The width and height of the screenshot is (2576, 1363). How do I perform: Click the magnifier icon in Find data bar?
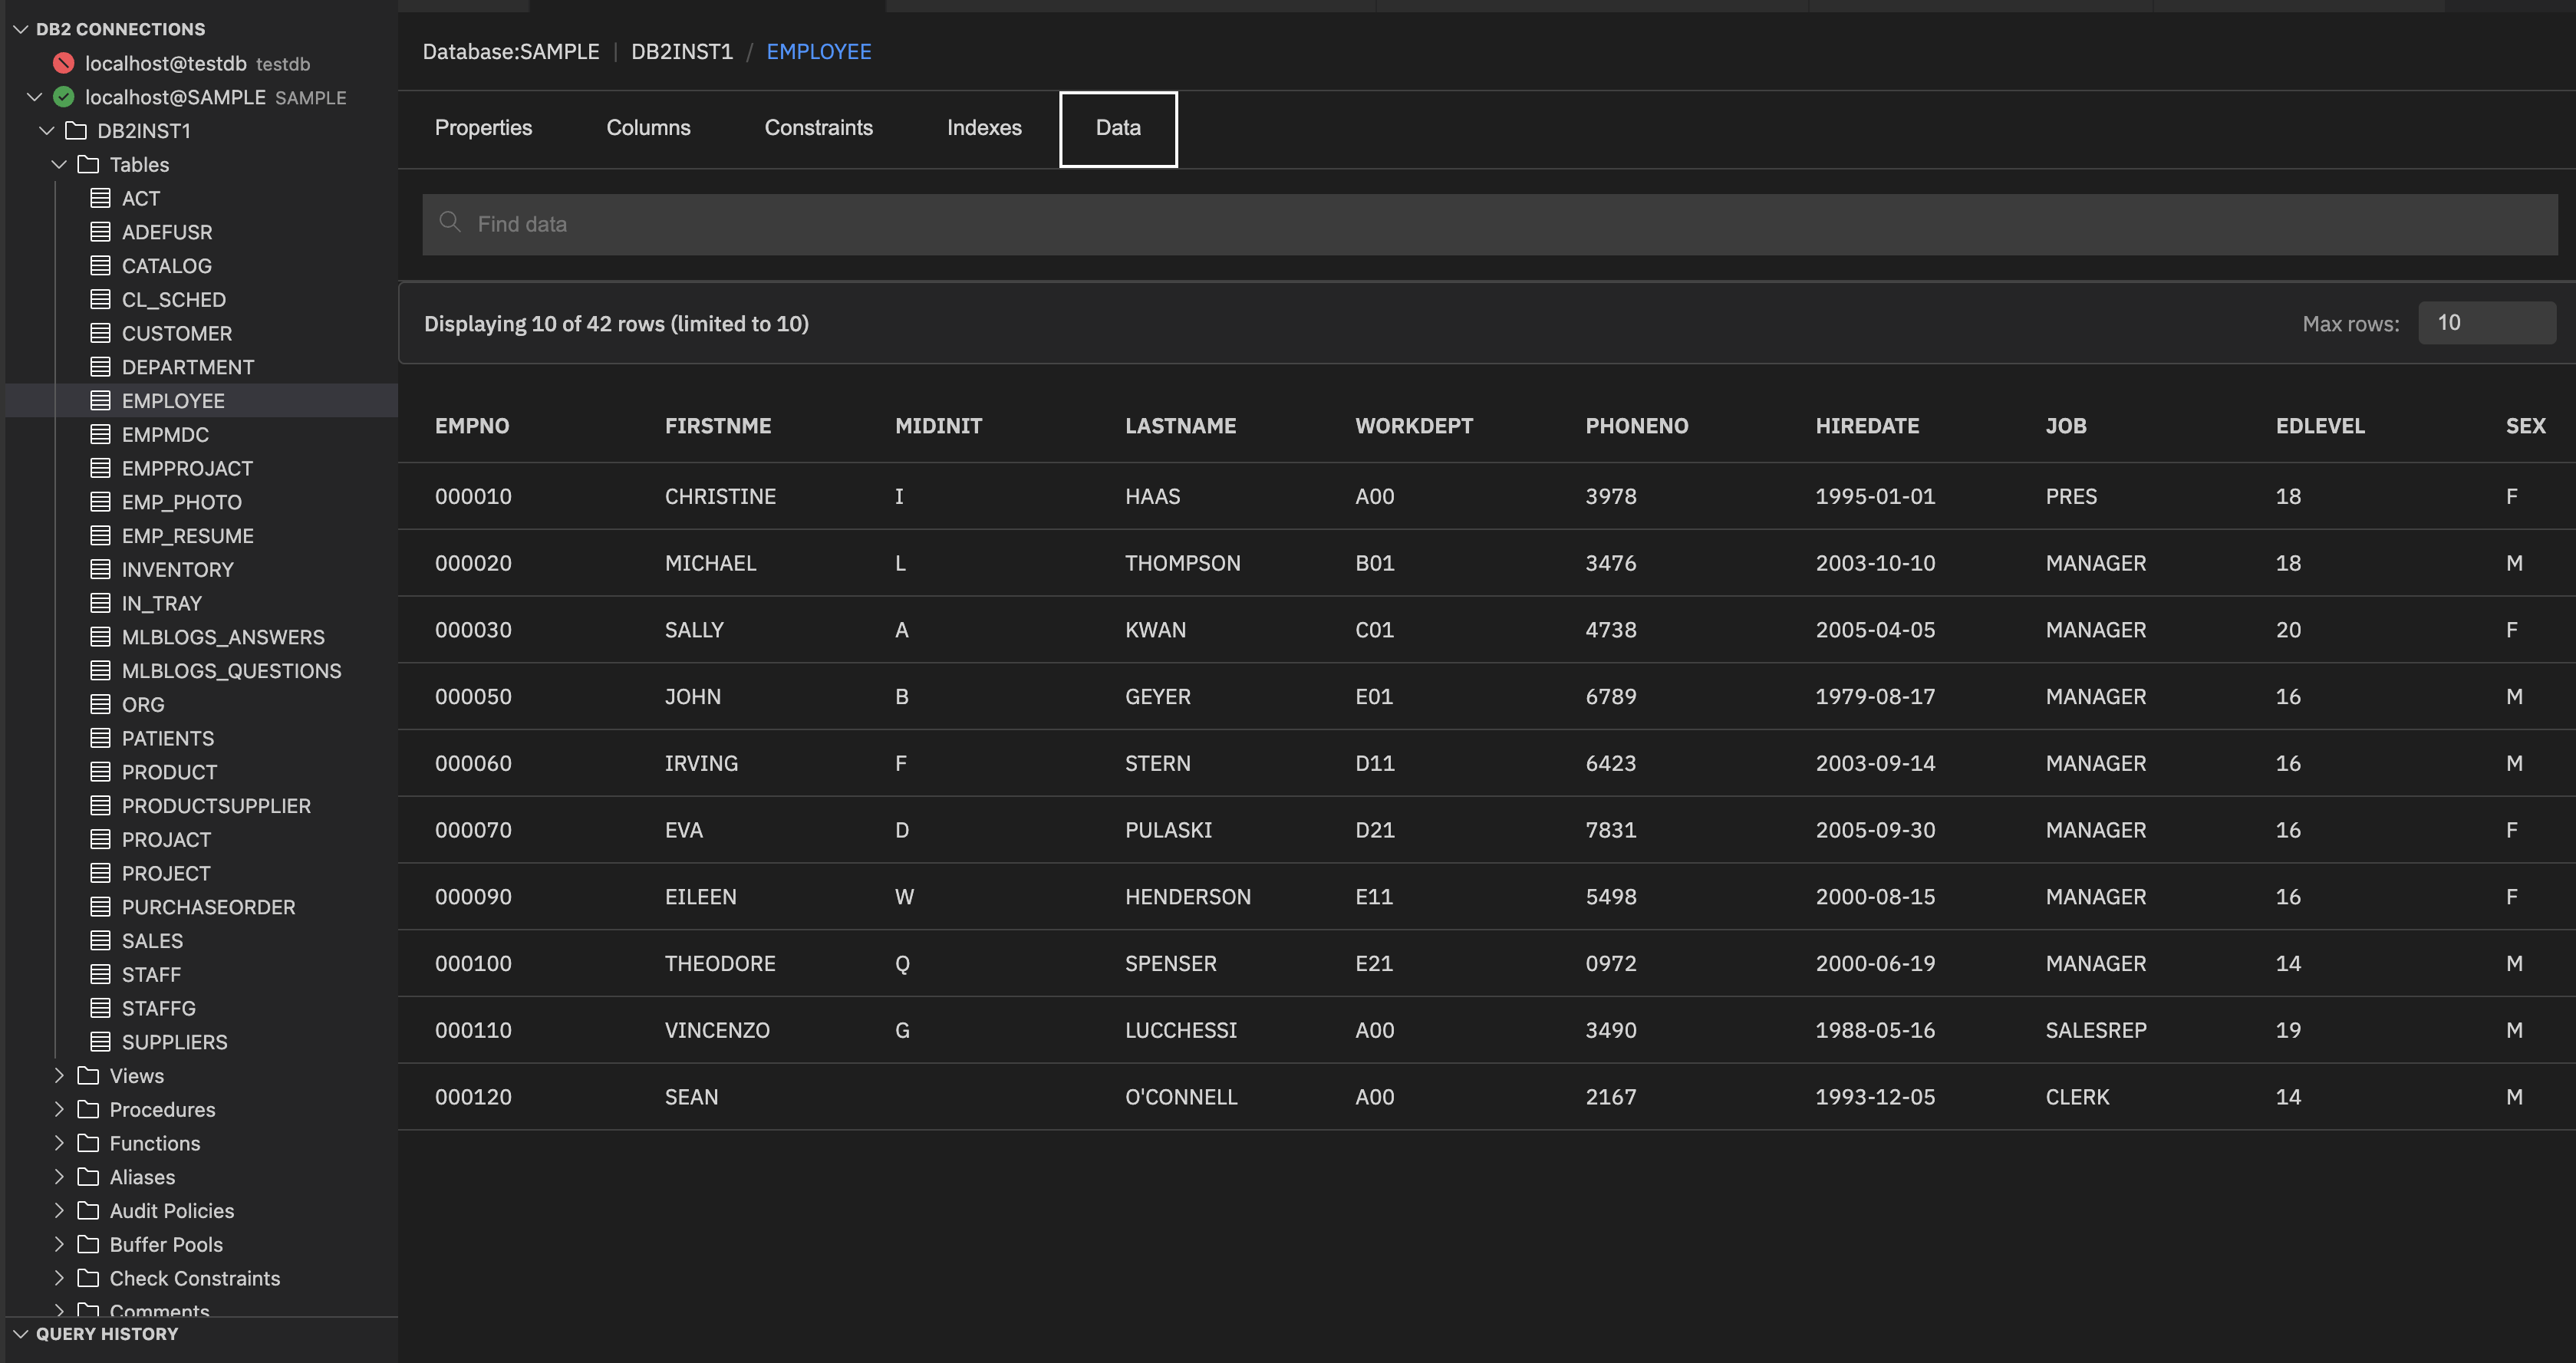point(450,223)
